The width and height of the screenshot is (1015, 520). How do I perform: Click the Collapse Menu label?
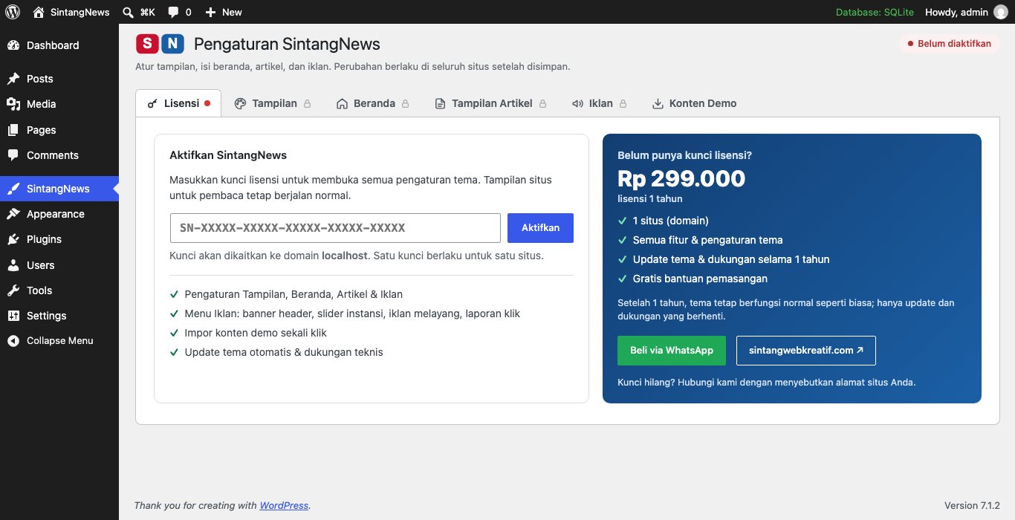[x=60, y=341]
